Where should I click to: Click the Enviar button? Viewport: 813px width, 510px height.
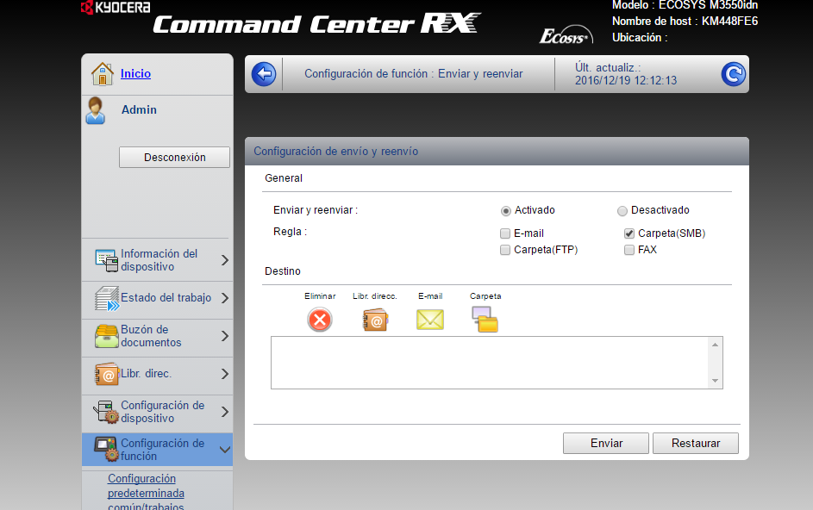(606, 443)
